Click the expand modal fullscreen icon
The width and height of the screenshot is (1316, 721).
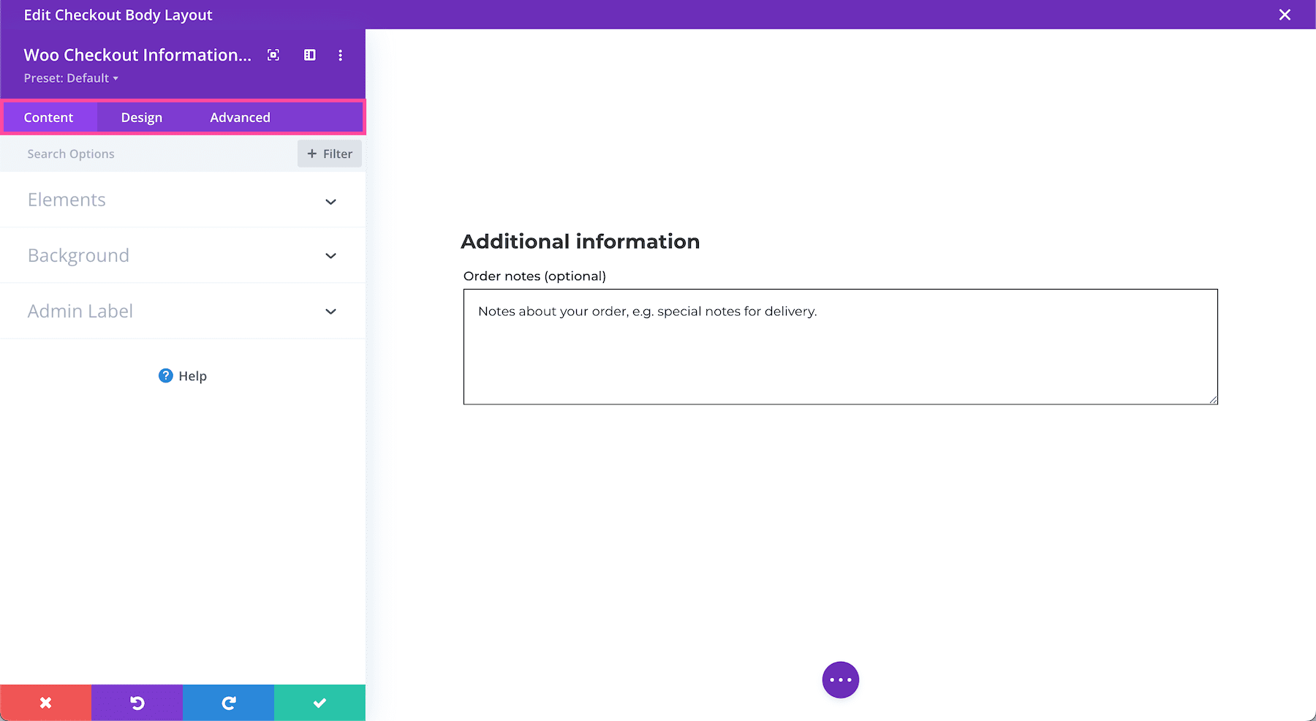tap(273, 55)
